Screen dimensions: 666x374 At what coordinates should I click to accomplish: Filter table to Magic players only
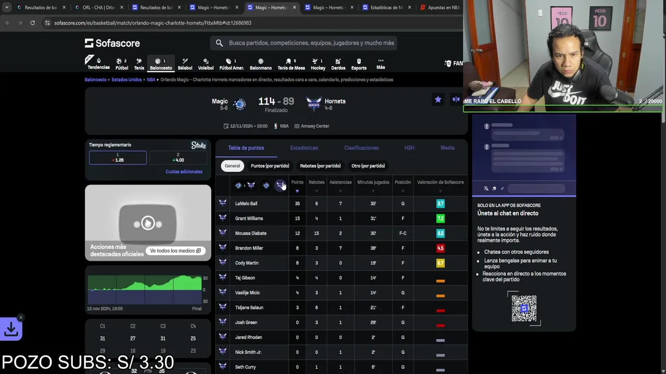click(266, 185)
